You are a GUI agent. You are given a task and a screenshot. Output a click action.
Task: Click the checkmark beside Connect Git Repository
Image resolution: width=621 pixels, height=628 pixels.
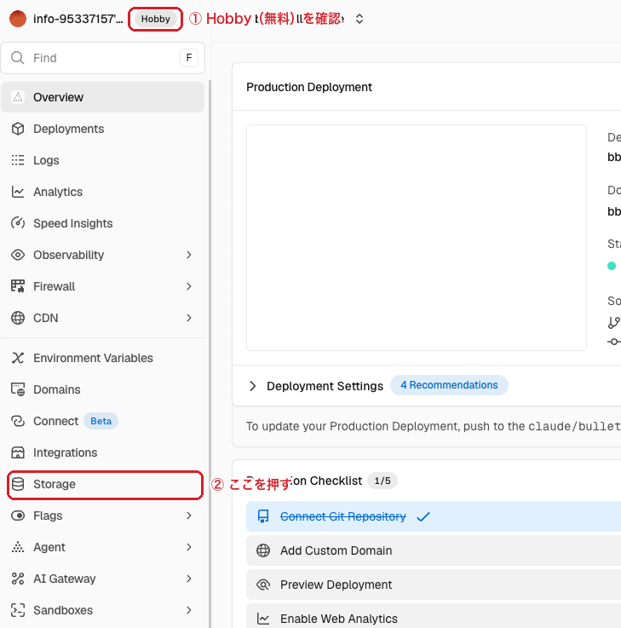423,516
